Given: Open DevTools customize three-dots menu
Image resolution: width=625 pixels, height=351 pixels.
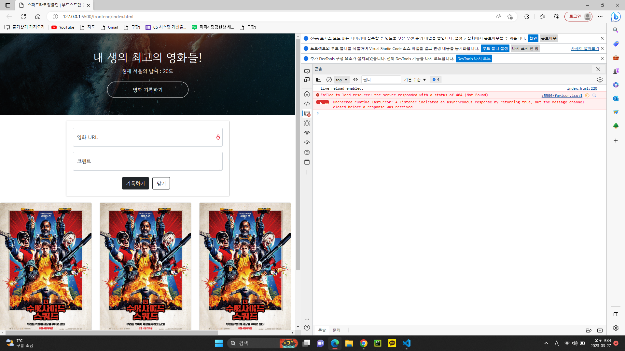Looking at the screenshot, I should click(x=307, y=319).
